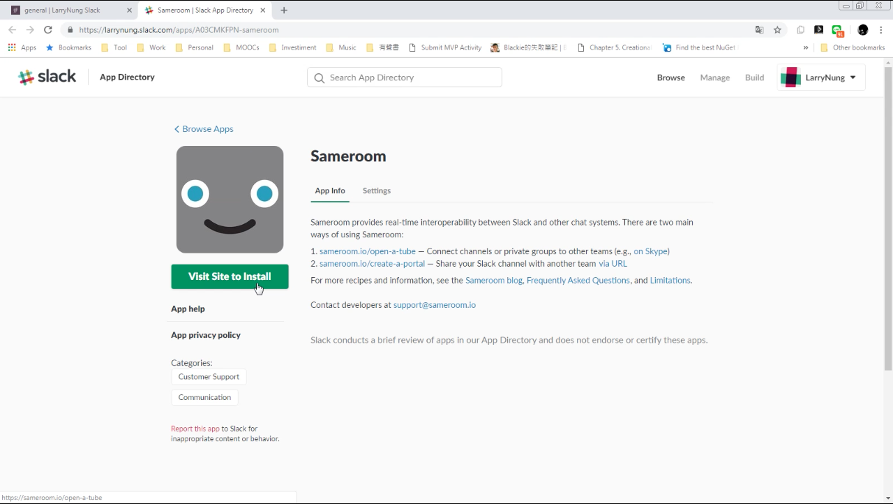
Task: Open the App help link
Action: click(x=188, y=309)
